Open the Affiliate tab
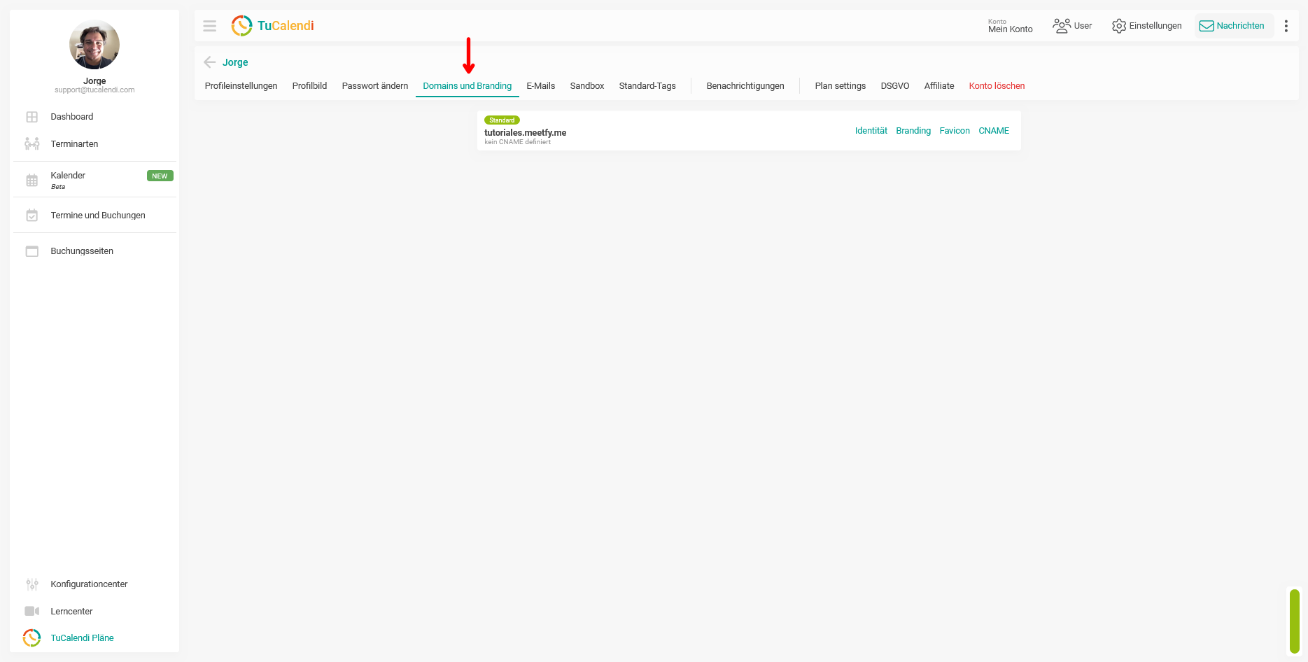The height and width of the screenshot is (662, 1308). (x=939, y=86)
